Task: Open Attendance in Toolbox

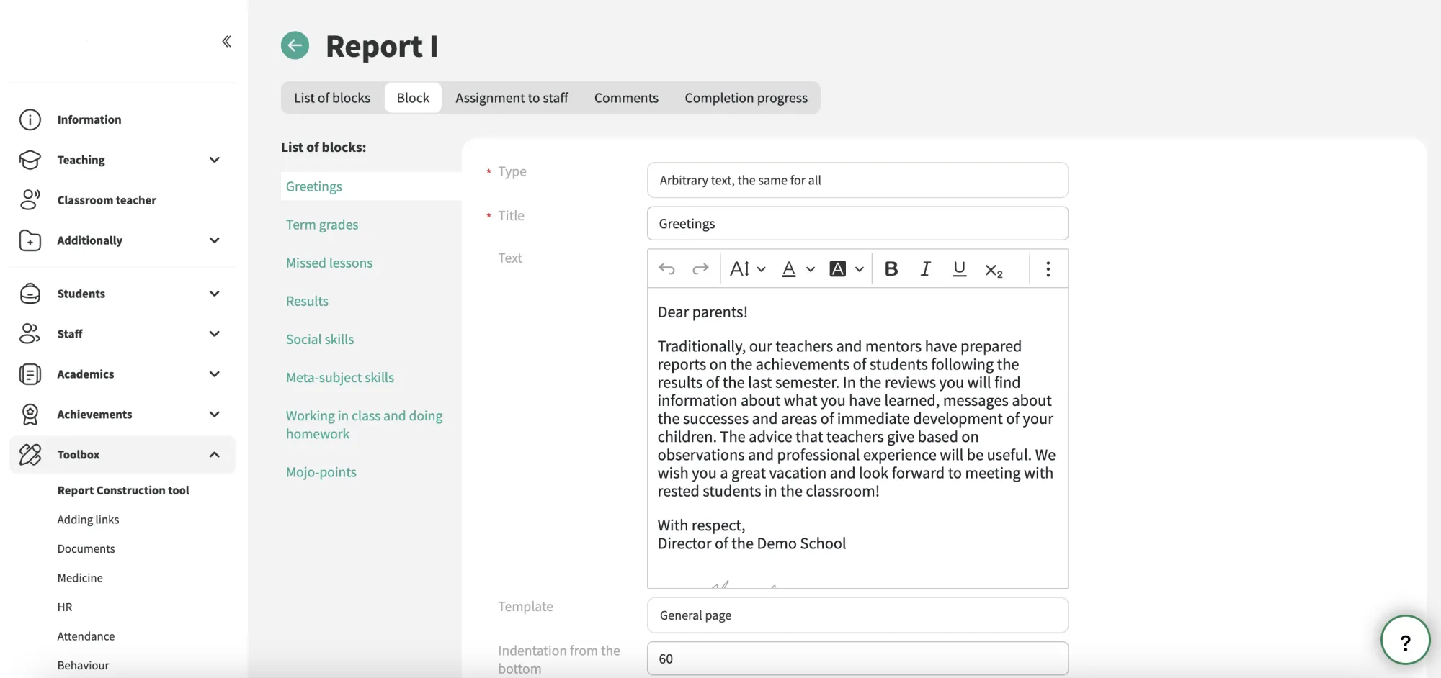Action: tap(86, 636)
